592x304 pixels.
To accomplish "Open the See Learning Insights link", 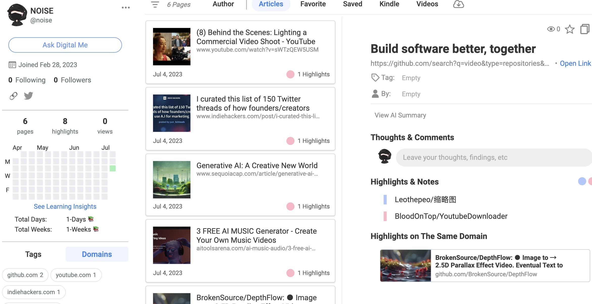I will (x=65, y=206).
